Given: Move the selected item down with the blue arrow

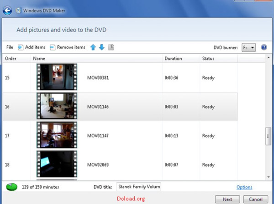Looking at the screenshot, I should [x=102, y=47].
